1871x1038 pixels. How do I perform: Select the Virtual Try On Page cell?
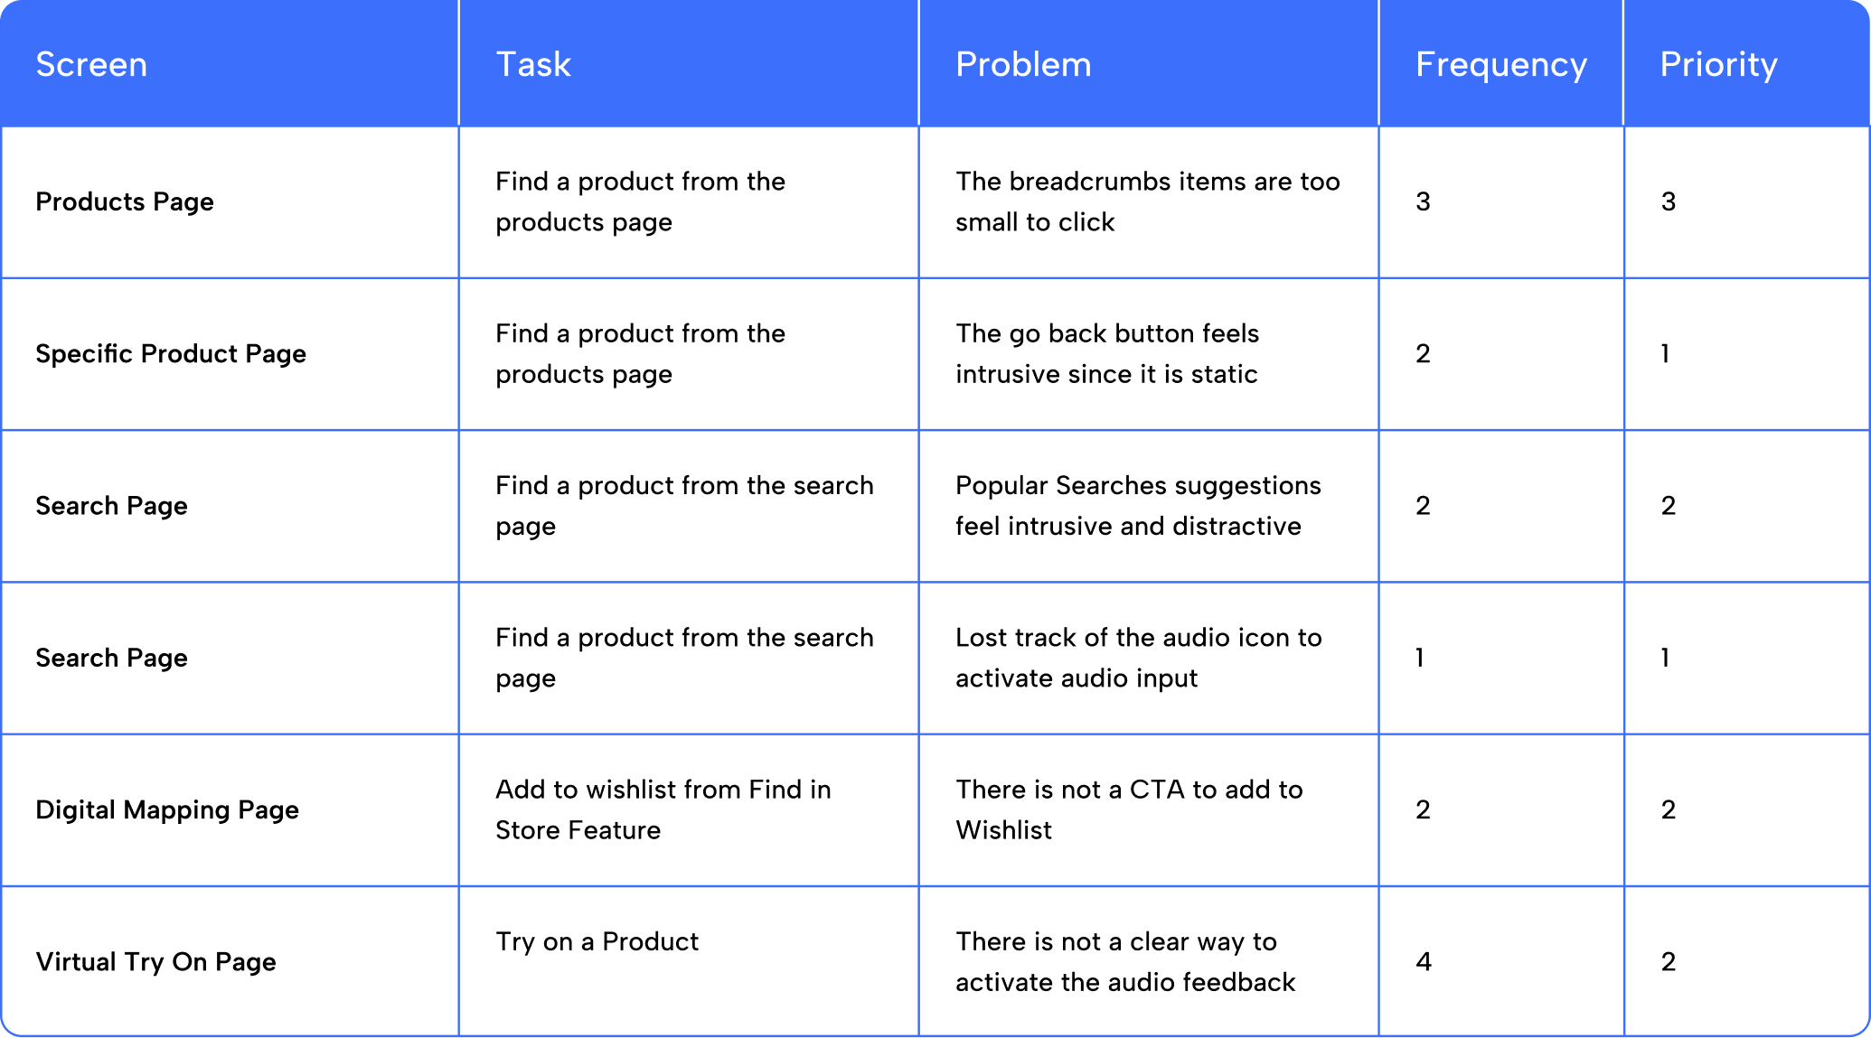click(155, 961)
